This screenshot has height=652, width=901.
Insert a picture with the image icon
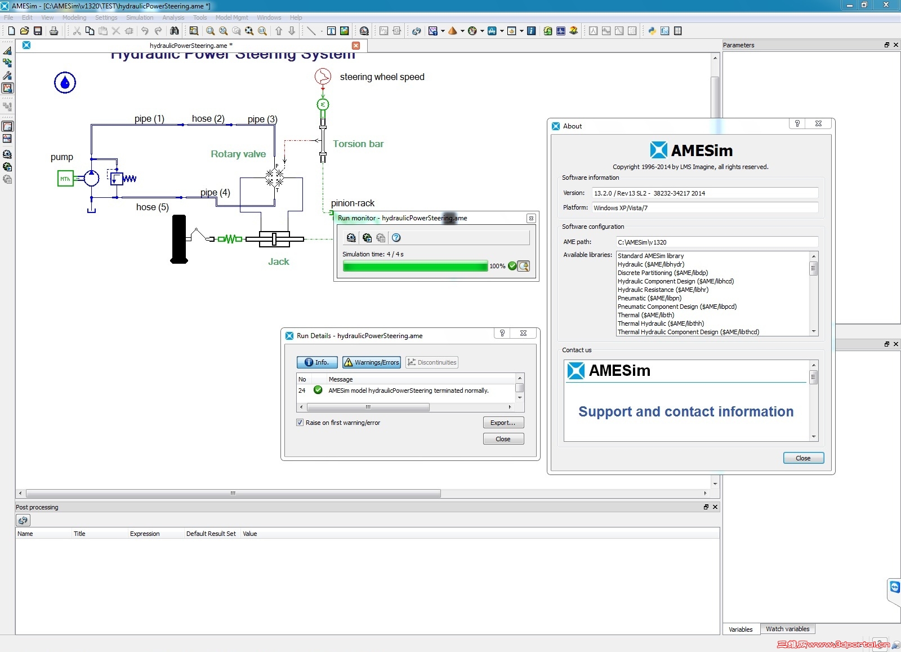pyautogui.click(x=345, y=31)
